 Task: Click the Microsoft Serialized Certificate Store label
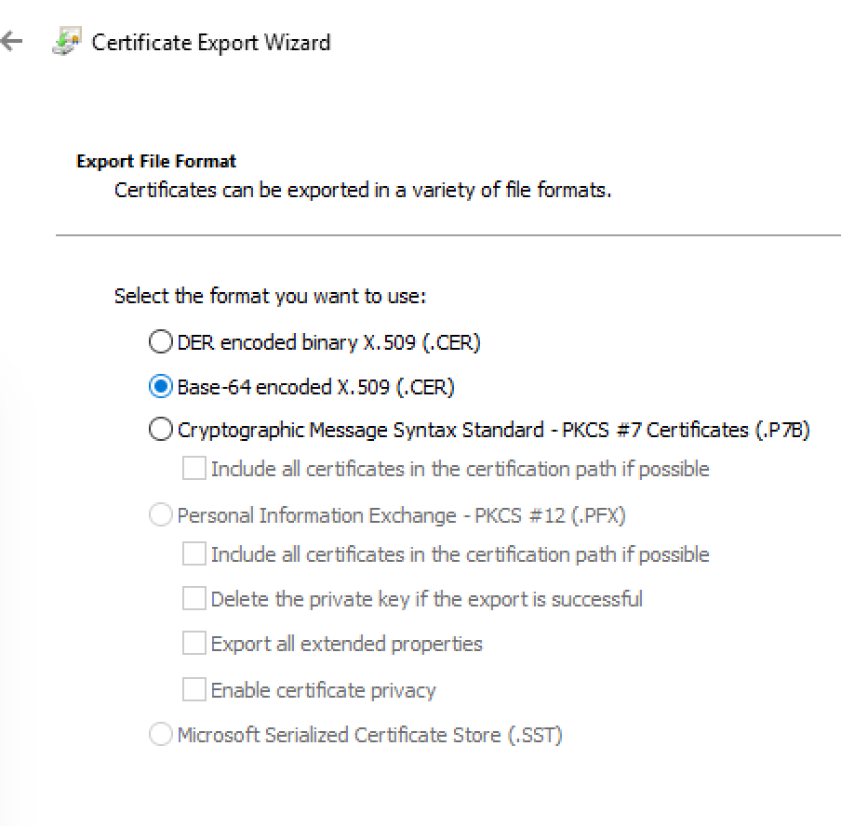click(x=369, y=735)
